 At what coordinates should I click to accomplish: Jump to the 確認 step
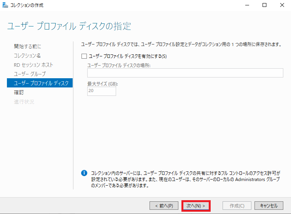19,92
